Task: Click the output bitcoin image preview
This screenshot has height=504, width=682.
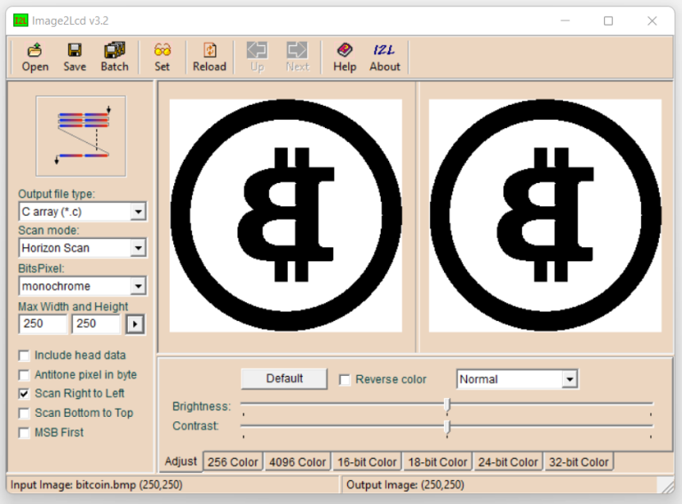Action: point(545,216)
